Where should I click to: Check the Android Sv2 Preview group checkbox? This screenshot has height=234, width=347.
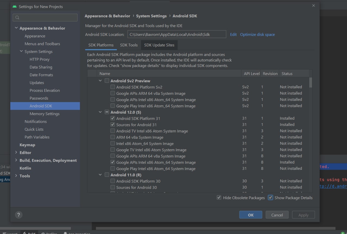[x=107, y=81]
